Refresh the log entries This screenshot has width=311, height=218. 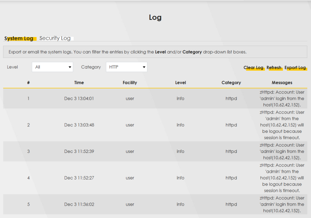tap(274, 68)
